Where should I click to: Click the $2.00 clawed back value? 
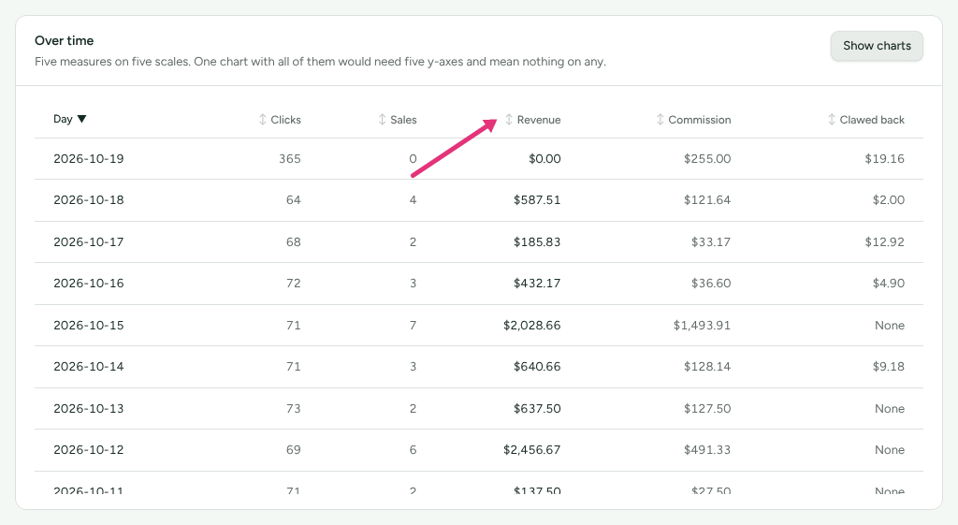point(889,200)
